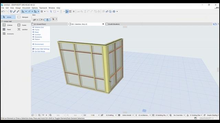Toggle Junction visibility eye

pyautogui.click(x=33, y=35)
